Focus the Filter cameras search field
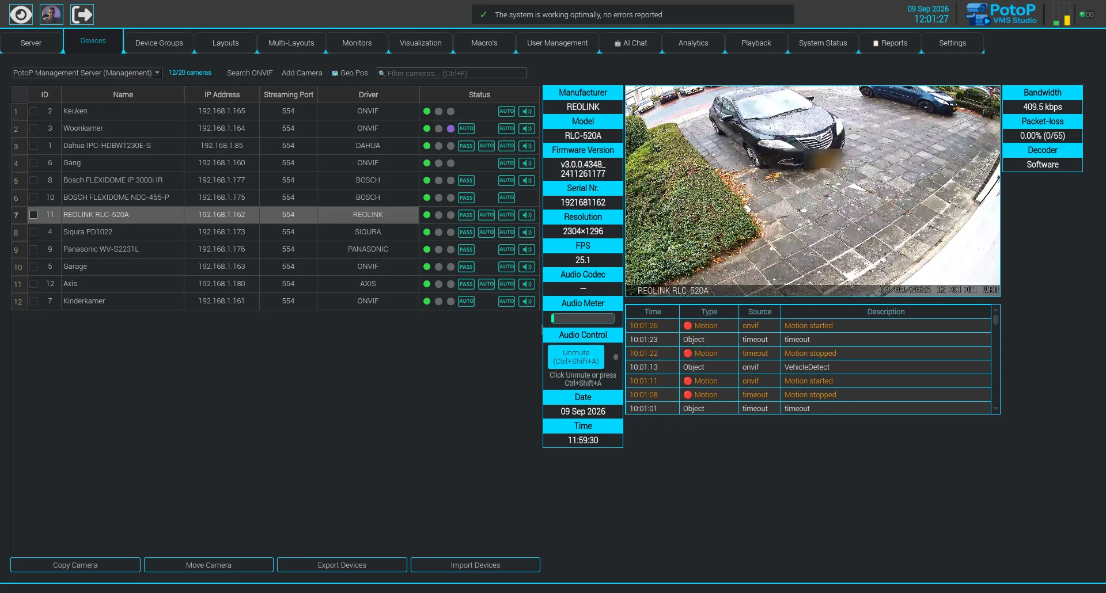This screenshot has width=1106, height=593. point(452,73)
